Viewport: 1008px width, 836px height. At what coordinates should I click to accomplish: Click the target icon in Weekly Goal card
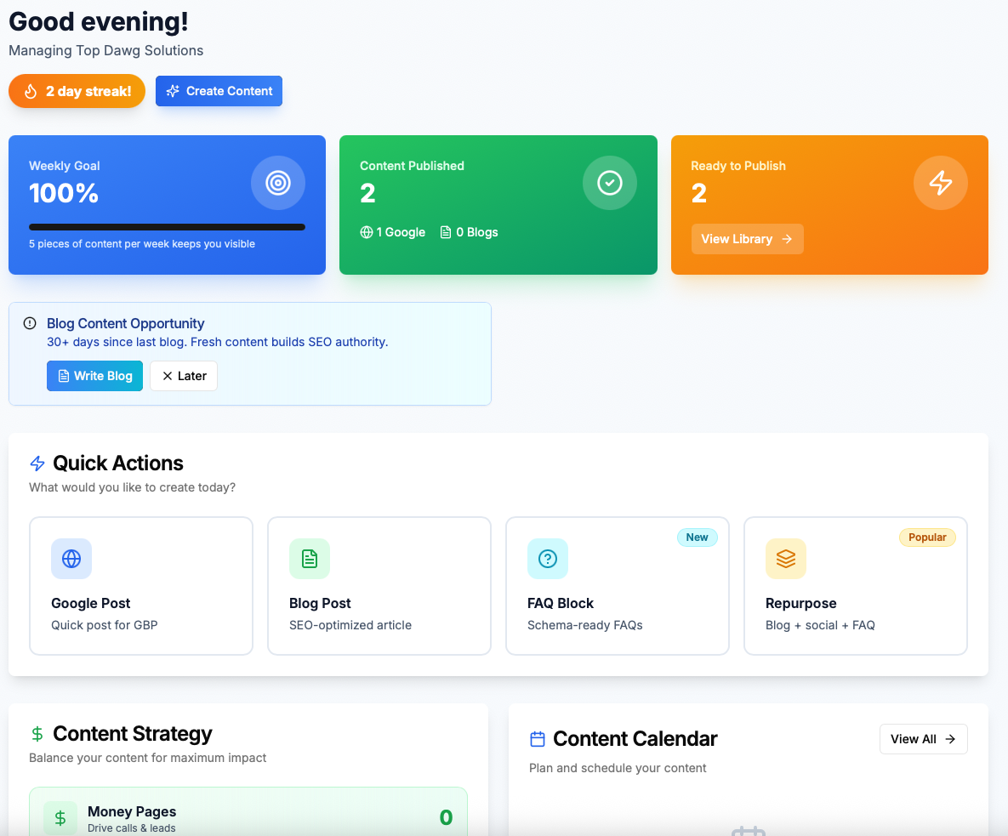pyautogui.click(x=277, y=183)
